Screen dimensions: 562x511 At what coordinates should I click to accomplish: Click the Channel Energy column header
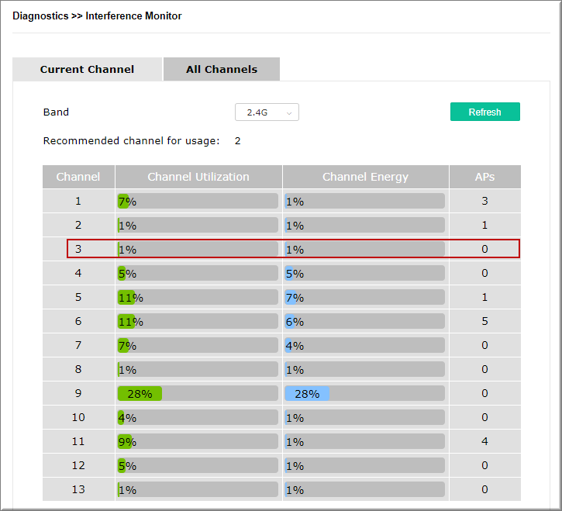pyautogui.click(x=365, y=177)
